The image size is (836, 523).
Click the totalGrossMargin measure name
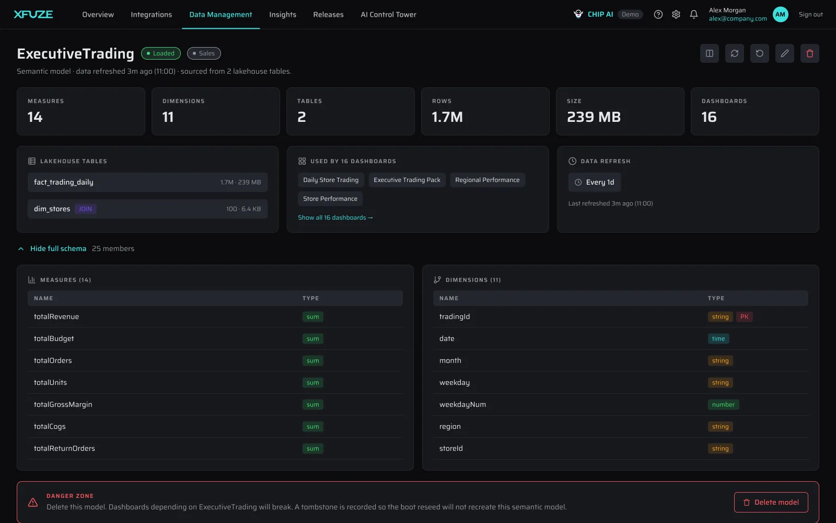[x=63, y=405]
